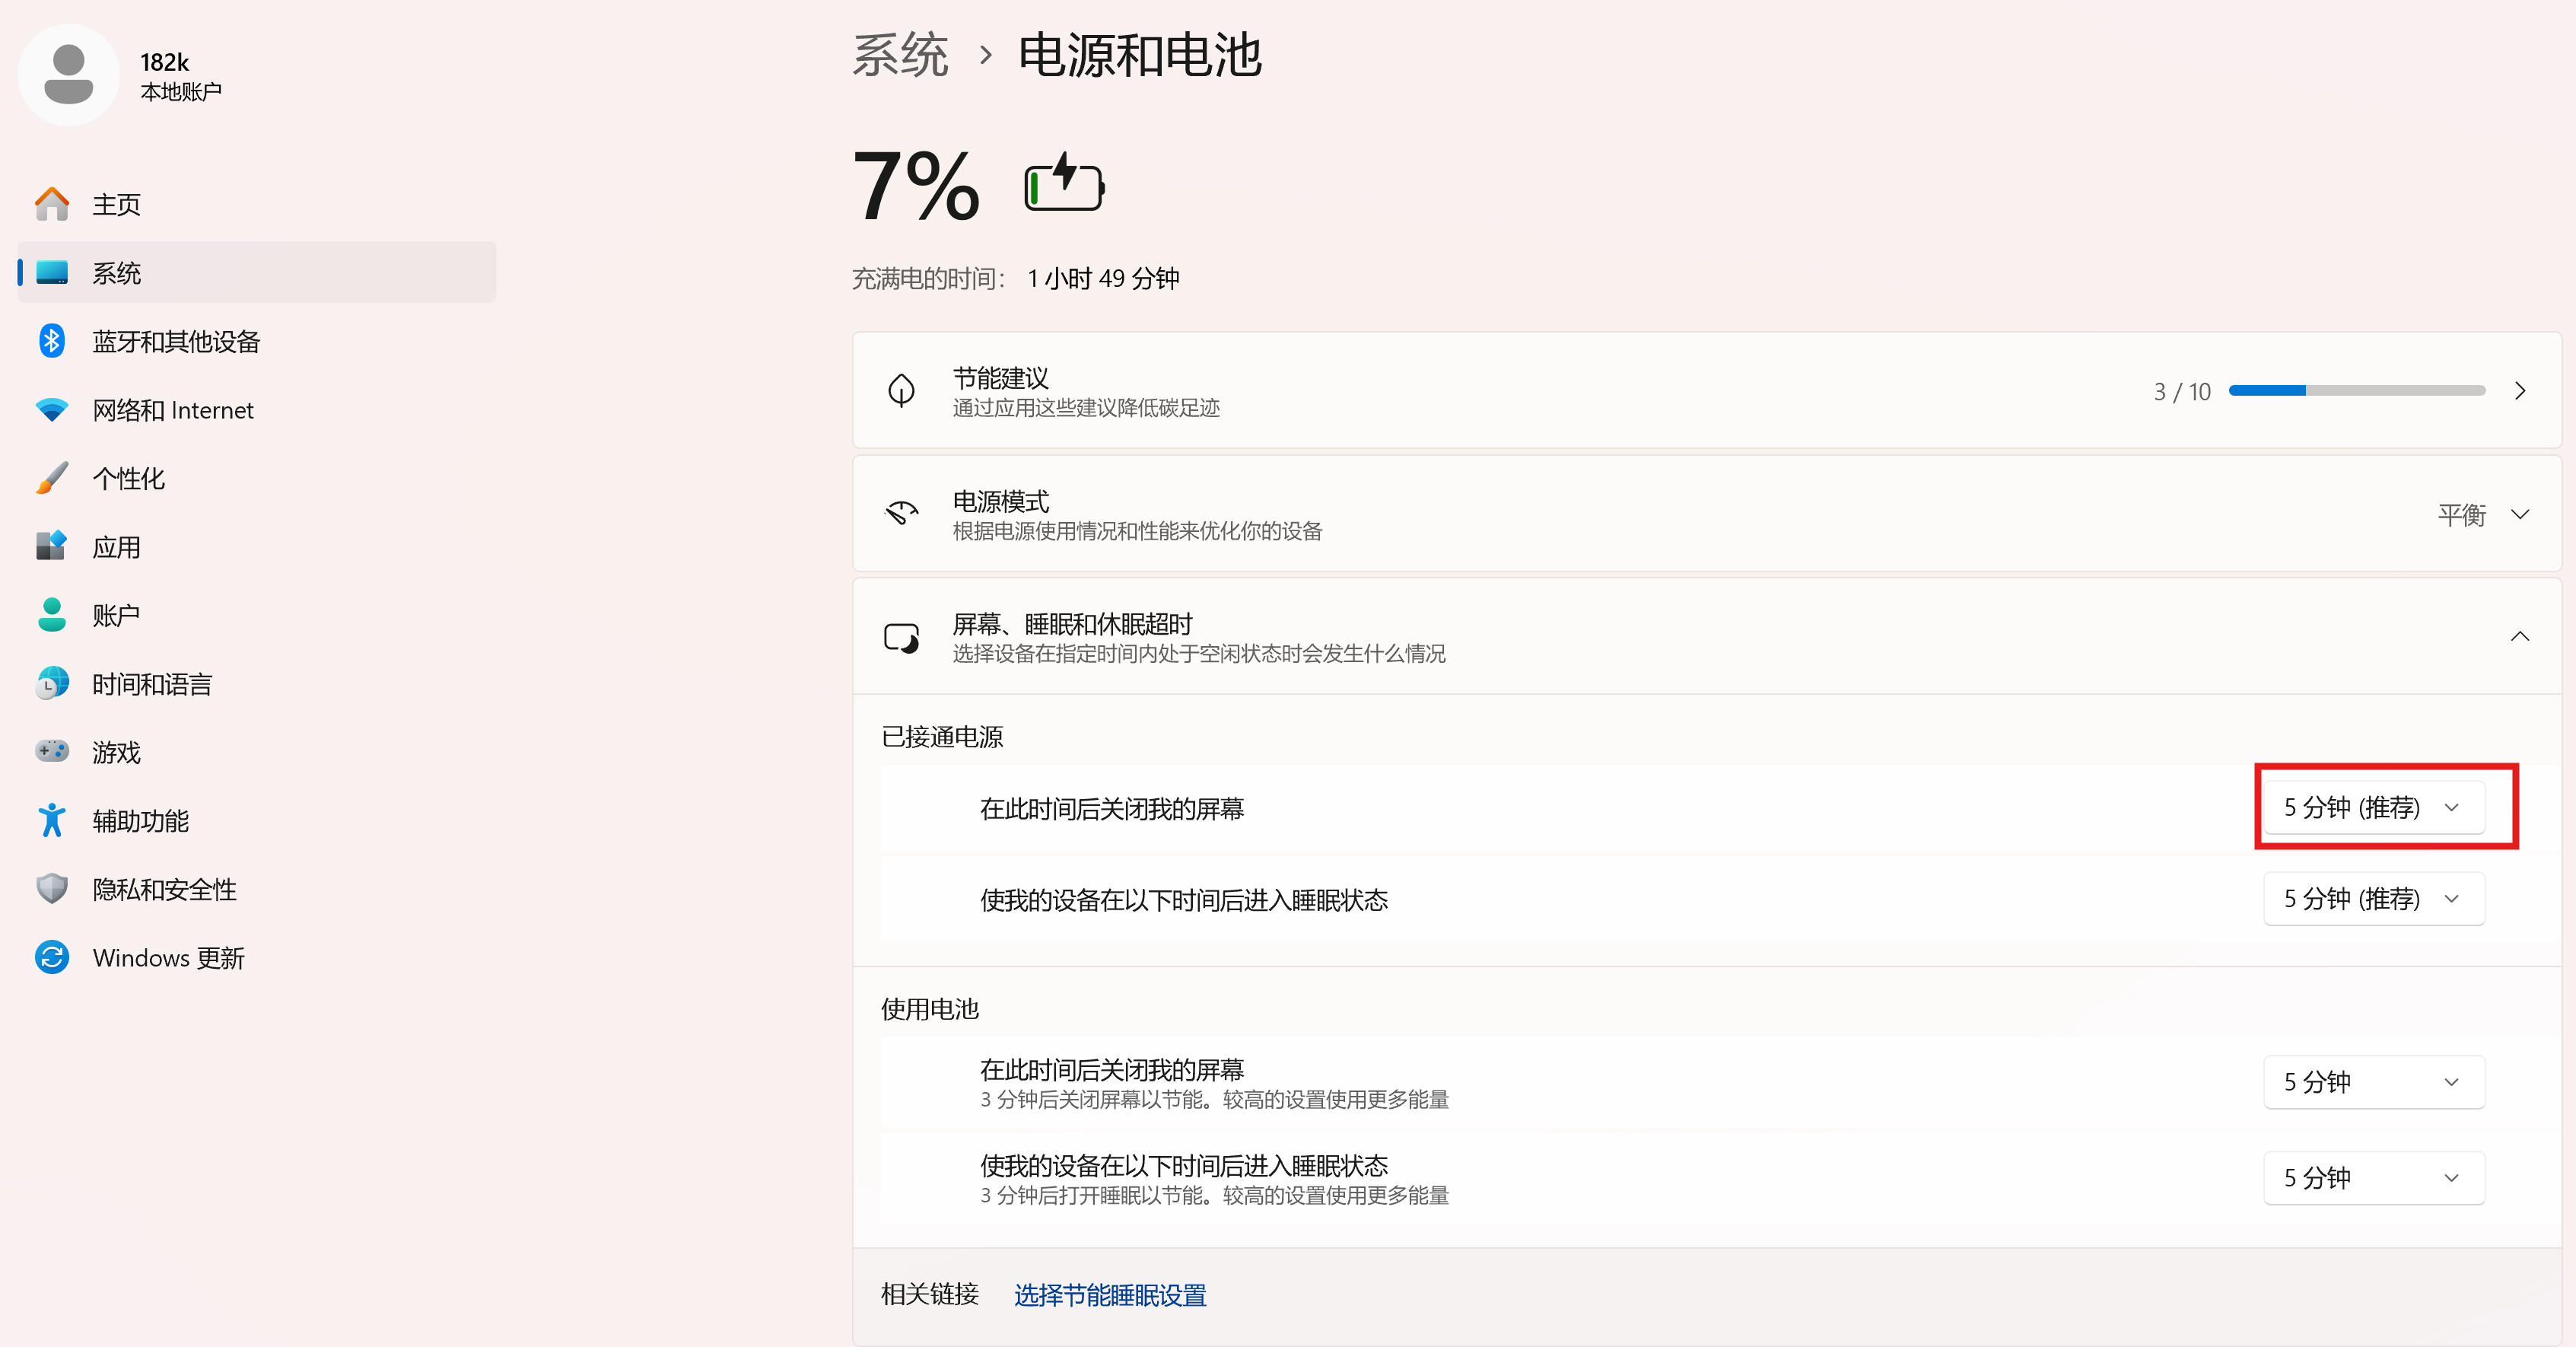The image size is (2576, 1347).
Task: Click the Bluetooth icon in sidebar
Action: coord(52,341)
